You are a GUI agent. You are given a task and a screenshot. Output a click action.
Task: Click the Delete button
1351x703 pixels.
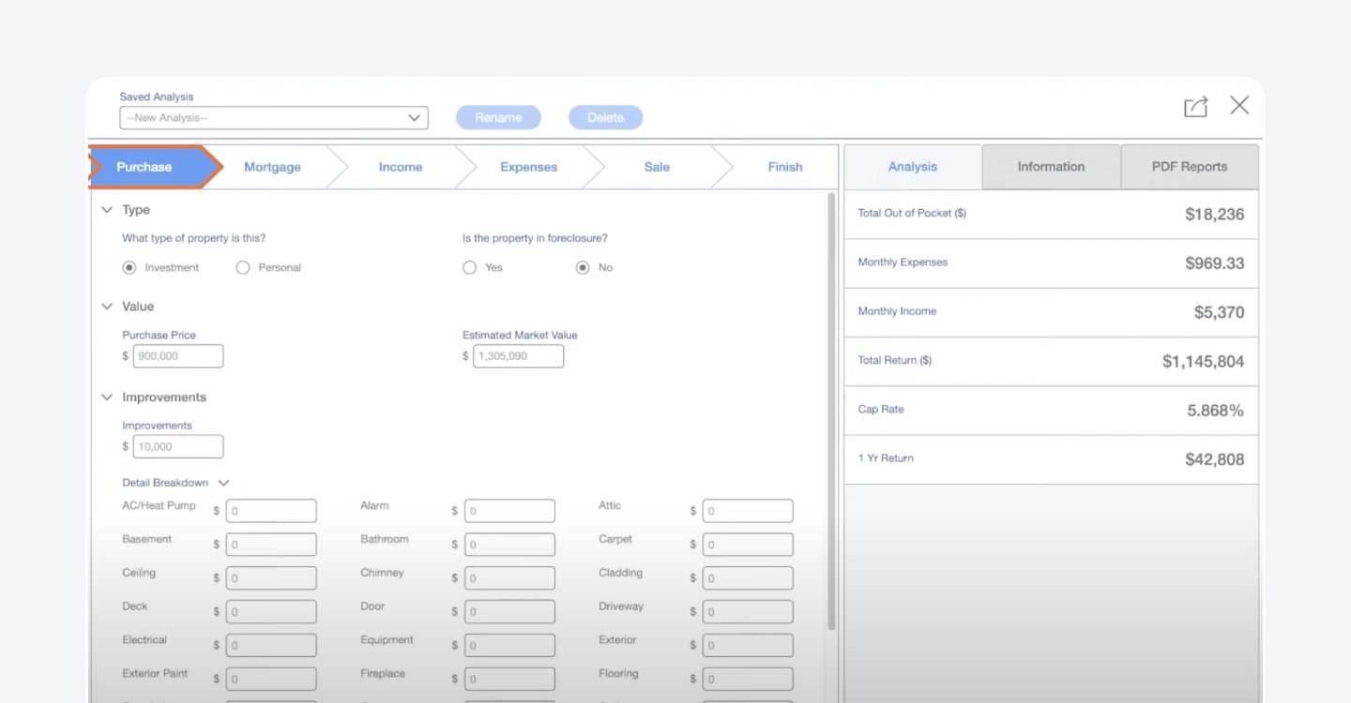[605, 117]
